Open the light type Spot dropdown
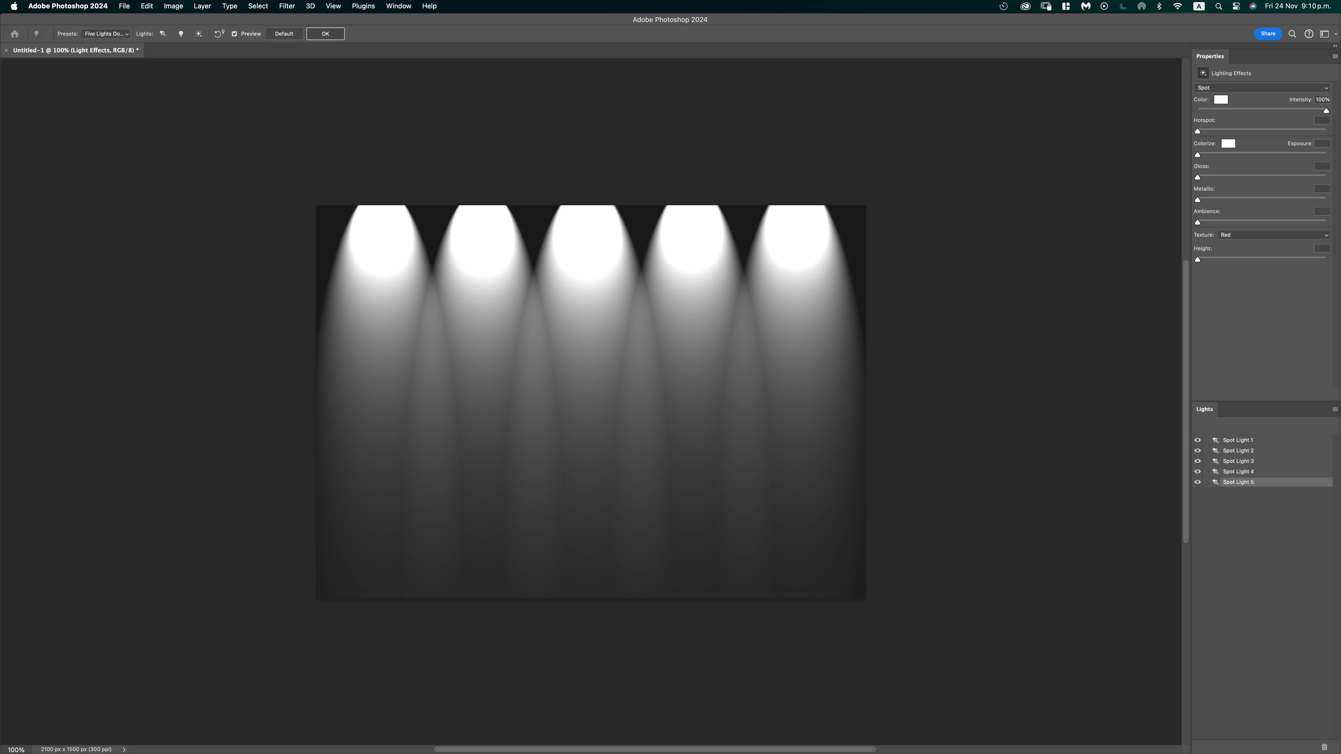1341x754 pixels. point(1262,88)
